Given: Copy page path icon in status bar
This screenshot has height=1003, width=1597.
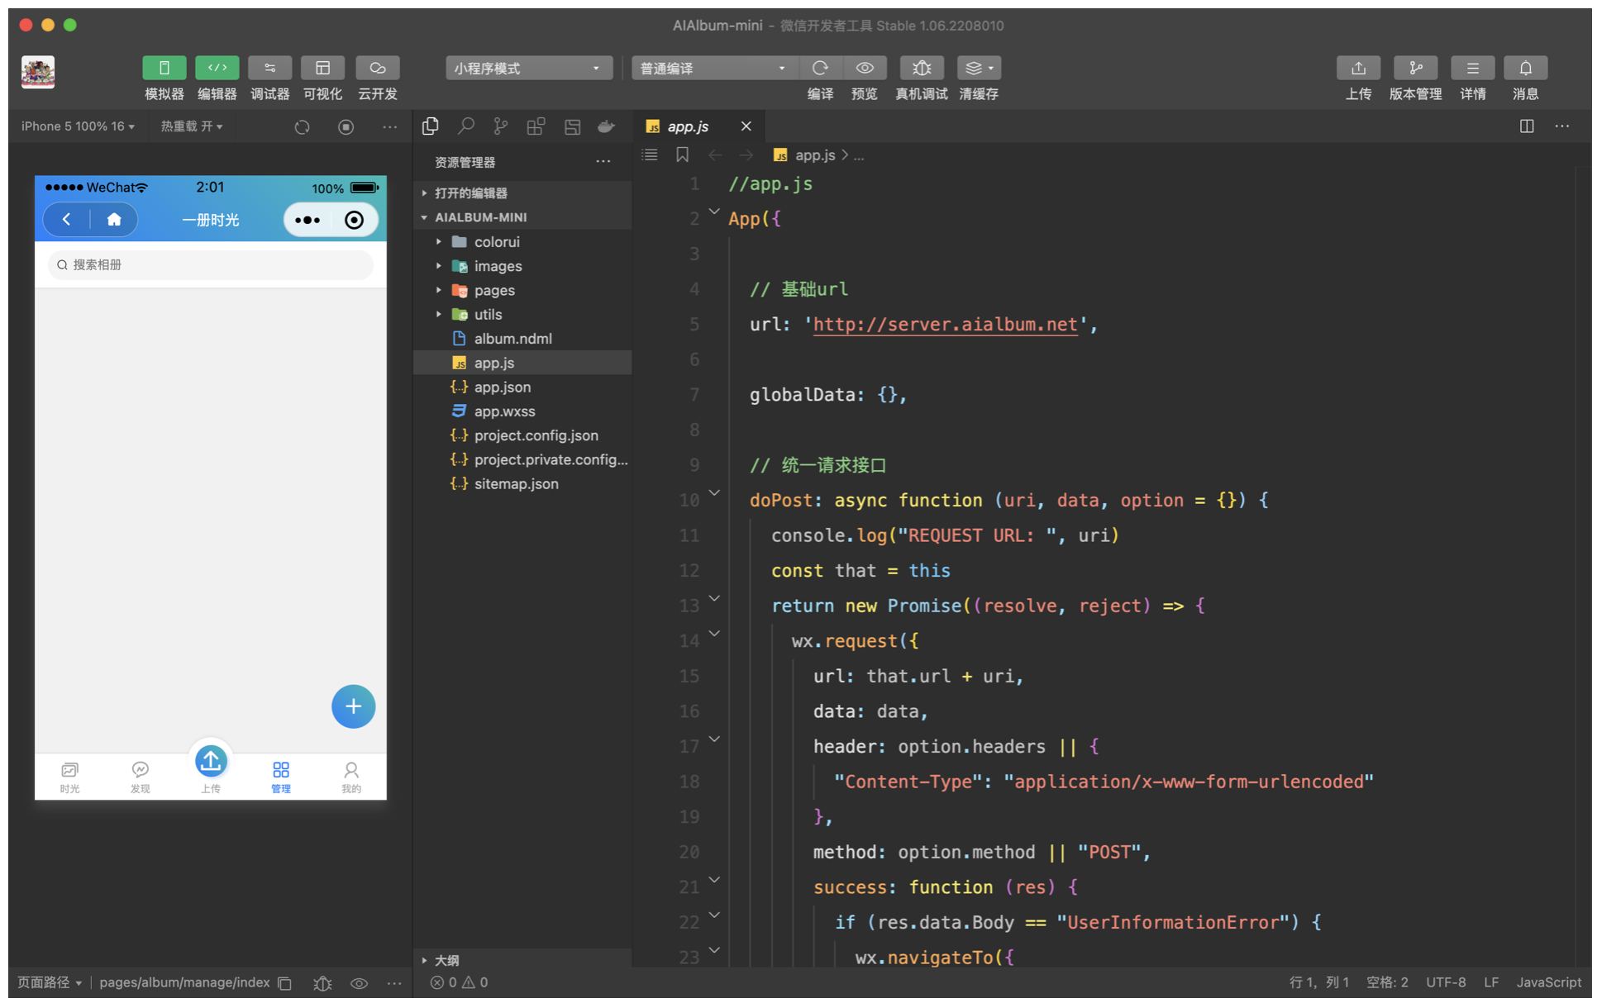Looking at the screenshot, I should [x=284, y=982].
